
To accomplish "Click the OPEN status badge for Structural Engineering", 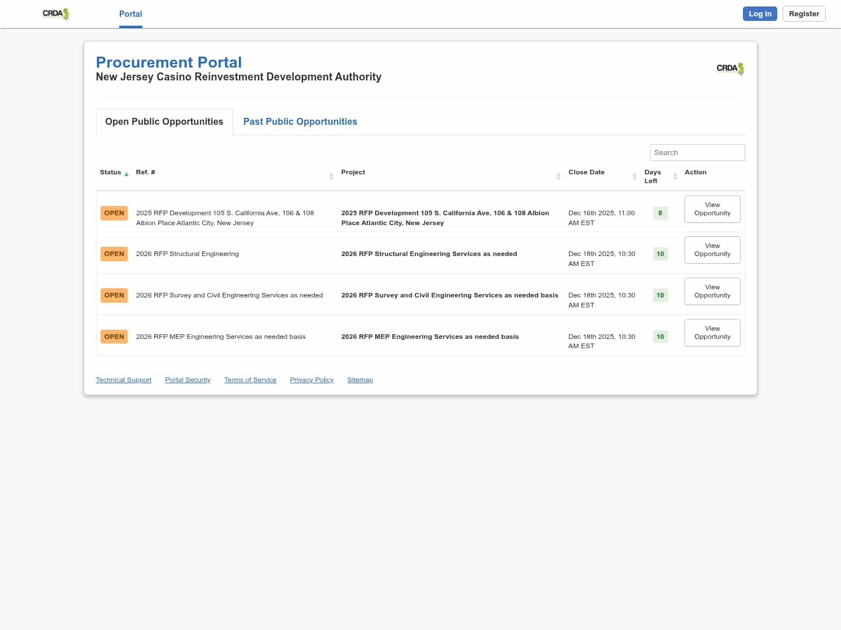I will click(x=114, y=254).
